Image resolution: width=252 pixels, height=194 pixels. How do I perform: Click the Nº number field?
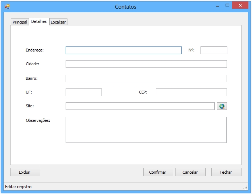(x=214, y=50)
